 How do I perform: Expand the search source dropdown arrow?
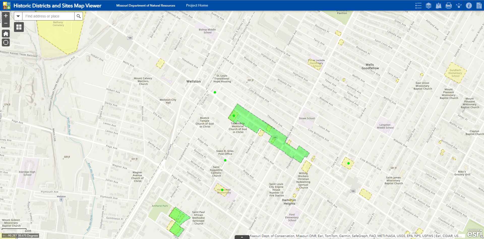click(18, 16)
